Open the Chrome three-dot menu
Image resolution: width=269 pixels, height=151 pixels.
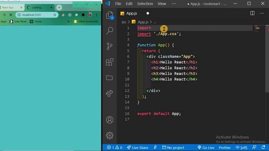[x=97, y=15]
